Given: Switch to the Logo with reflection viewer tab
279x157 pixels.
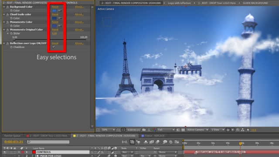Looking at the screenshot, I should [x=179, y=3].
